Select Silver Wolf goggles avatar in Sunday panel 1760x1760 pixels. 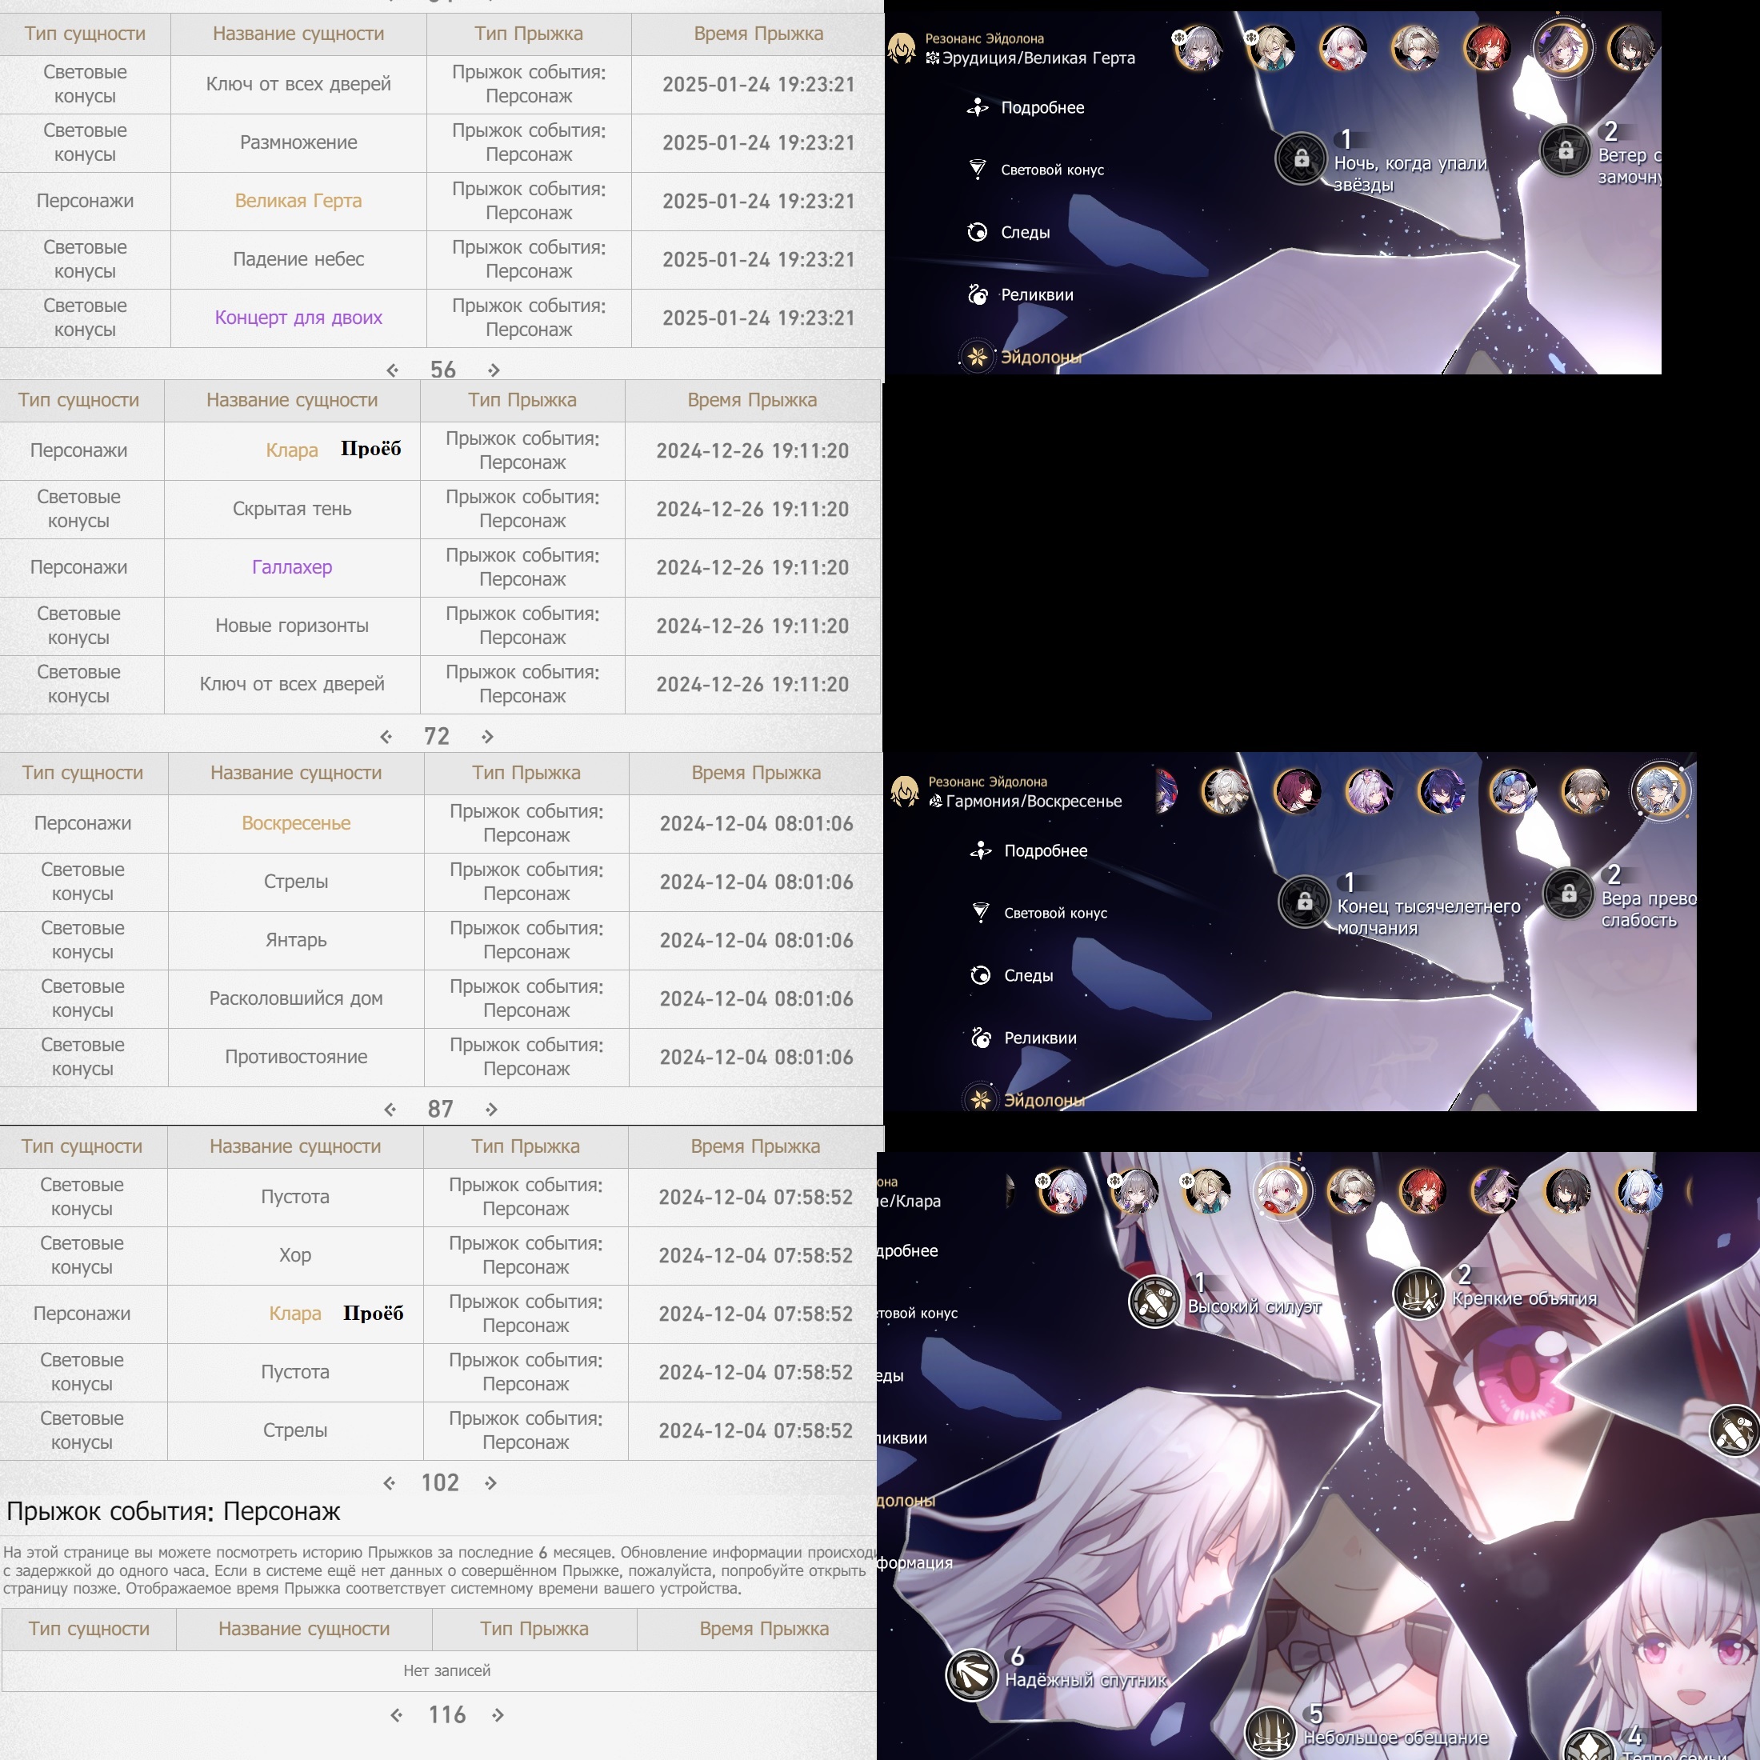tap(1513, 790)
